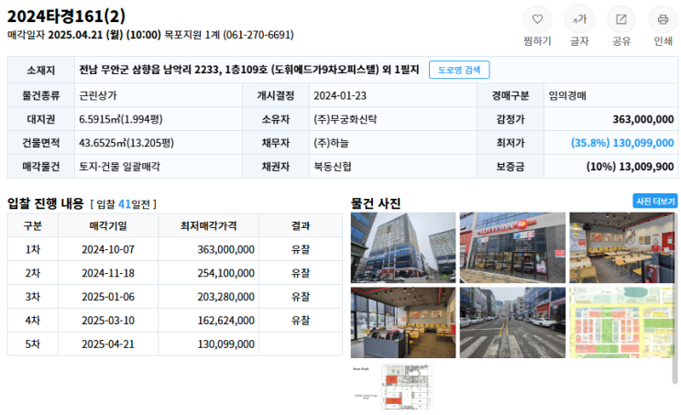Click the 2024-01-23 개시결정 date
Screen dimensions: 681x415
click(x=340, y=95)
